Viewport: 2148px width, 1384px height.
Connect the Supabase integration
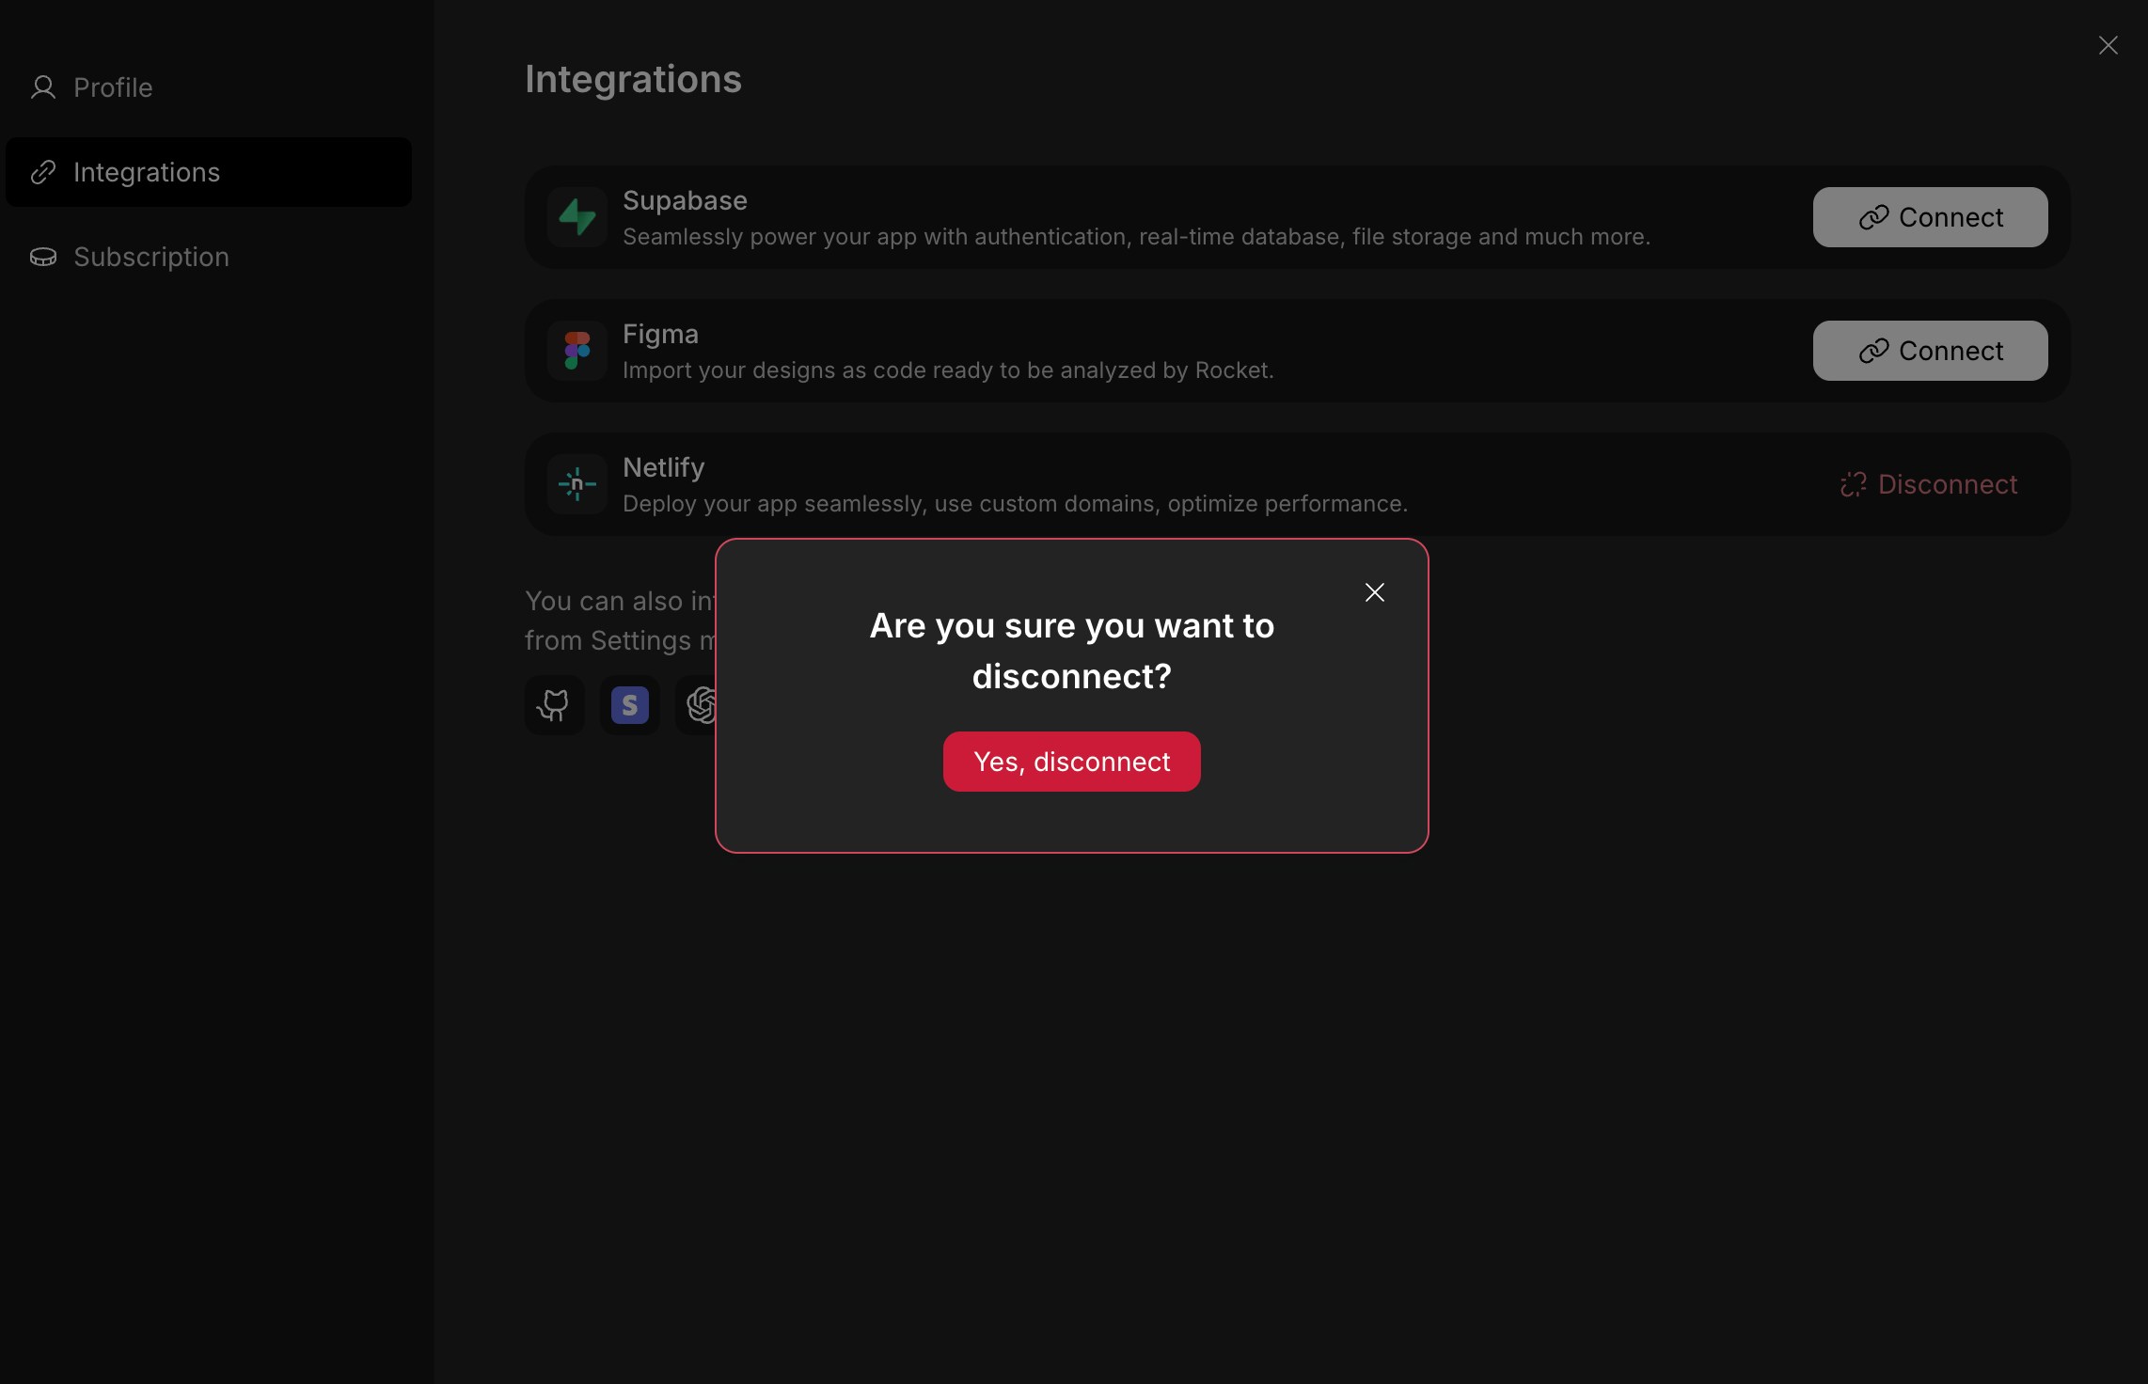point(1930,217)
